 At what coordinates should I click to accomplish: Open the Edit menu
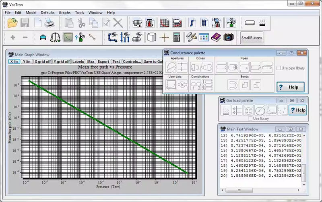coord(18,12)
